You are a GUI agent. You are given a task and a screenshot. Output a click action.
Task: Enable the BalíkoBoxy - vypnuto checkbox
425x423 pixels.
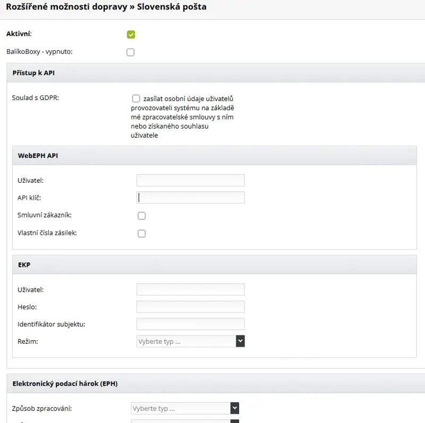click(x=130, y=52)
